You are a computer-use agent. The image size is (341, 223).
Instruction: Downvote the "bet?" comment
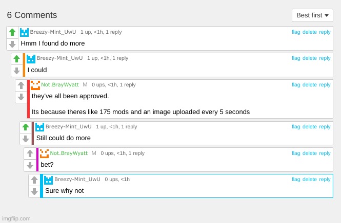point(30,165)
